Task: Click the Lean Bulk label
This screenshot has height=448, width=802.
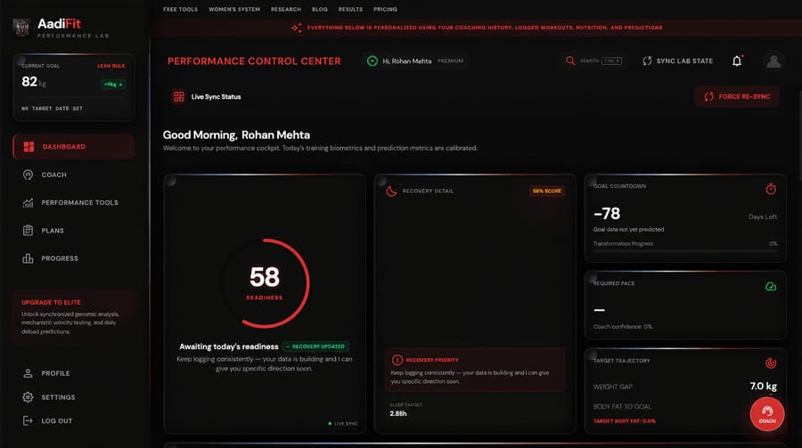Action: tap(111, 66)
